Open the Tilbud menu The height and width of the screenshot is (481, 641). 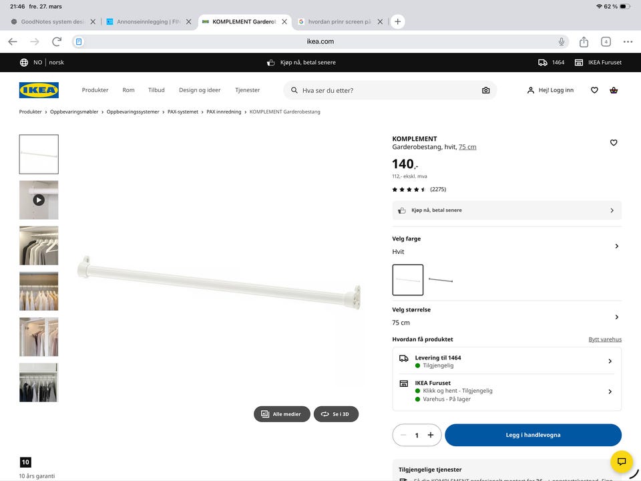(x=156, y=90)
